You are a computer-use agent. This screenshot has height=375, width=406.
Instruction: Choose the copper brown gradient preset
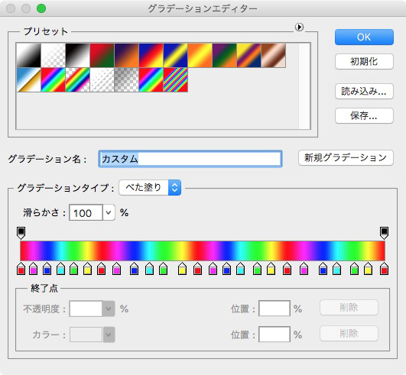pyautogui.click(x=274, y=55)
